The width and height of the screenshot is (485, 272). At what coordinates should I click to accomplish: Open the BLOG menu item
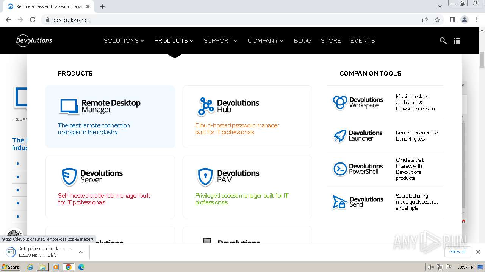click(303, 41)
